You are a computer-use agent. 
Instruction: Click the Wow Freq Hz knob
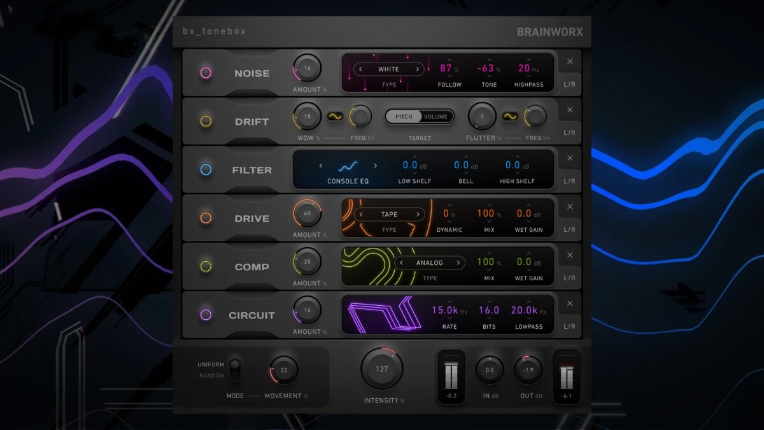[x=360, y=117]
